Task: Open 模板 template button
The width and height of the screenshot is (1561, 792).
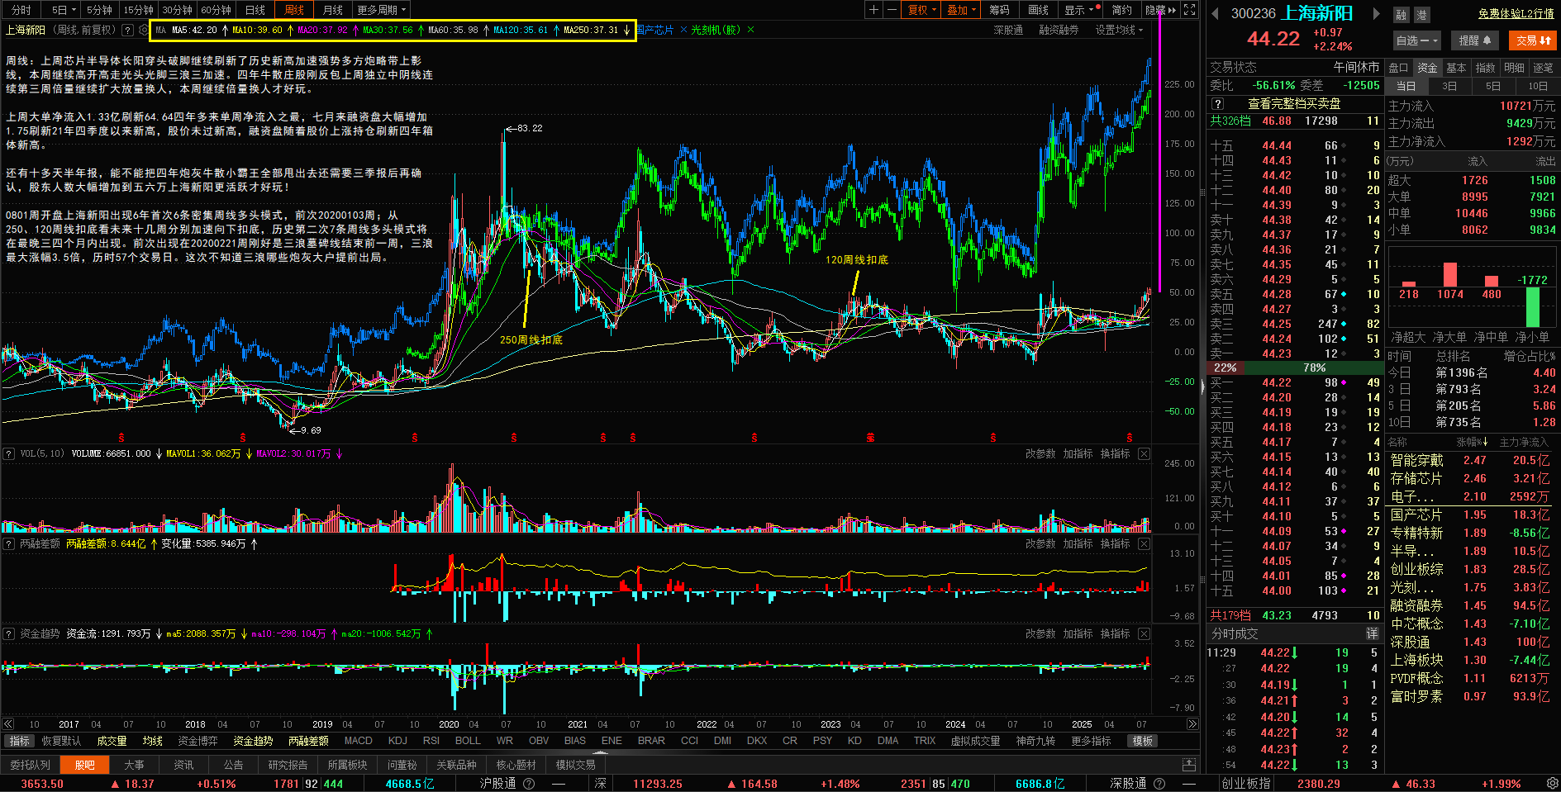Action: click(x=1143, y=741)
